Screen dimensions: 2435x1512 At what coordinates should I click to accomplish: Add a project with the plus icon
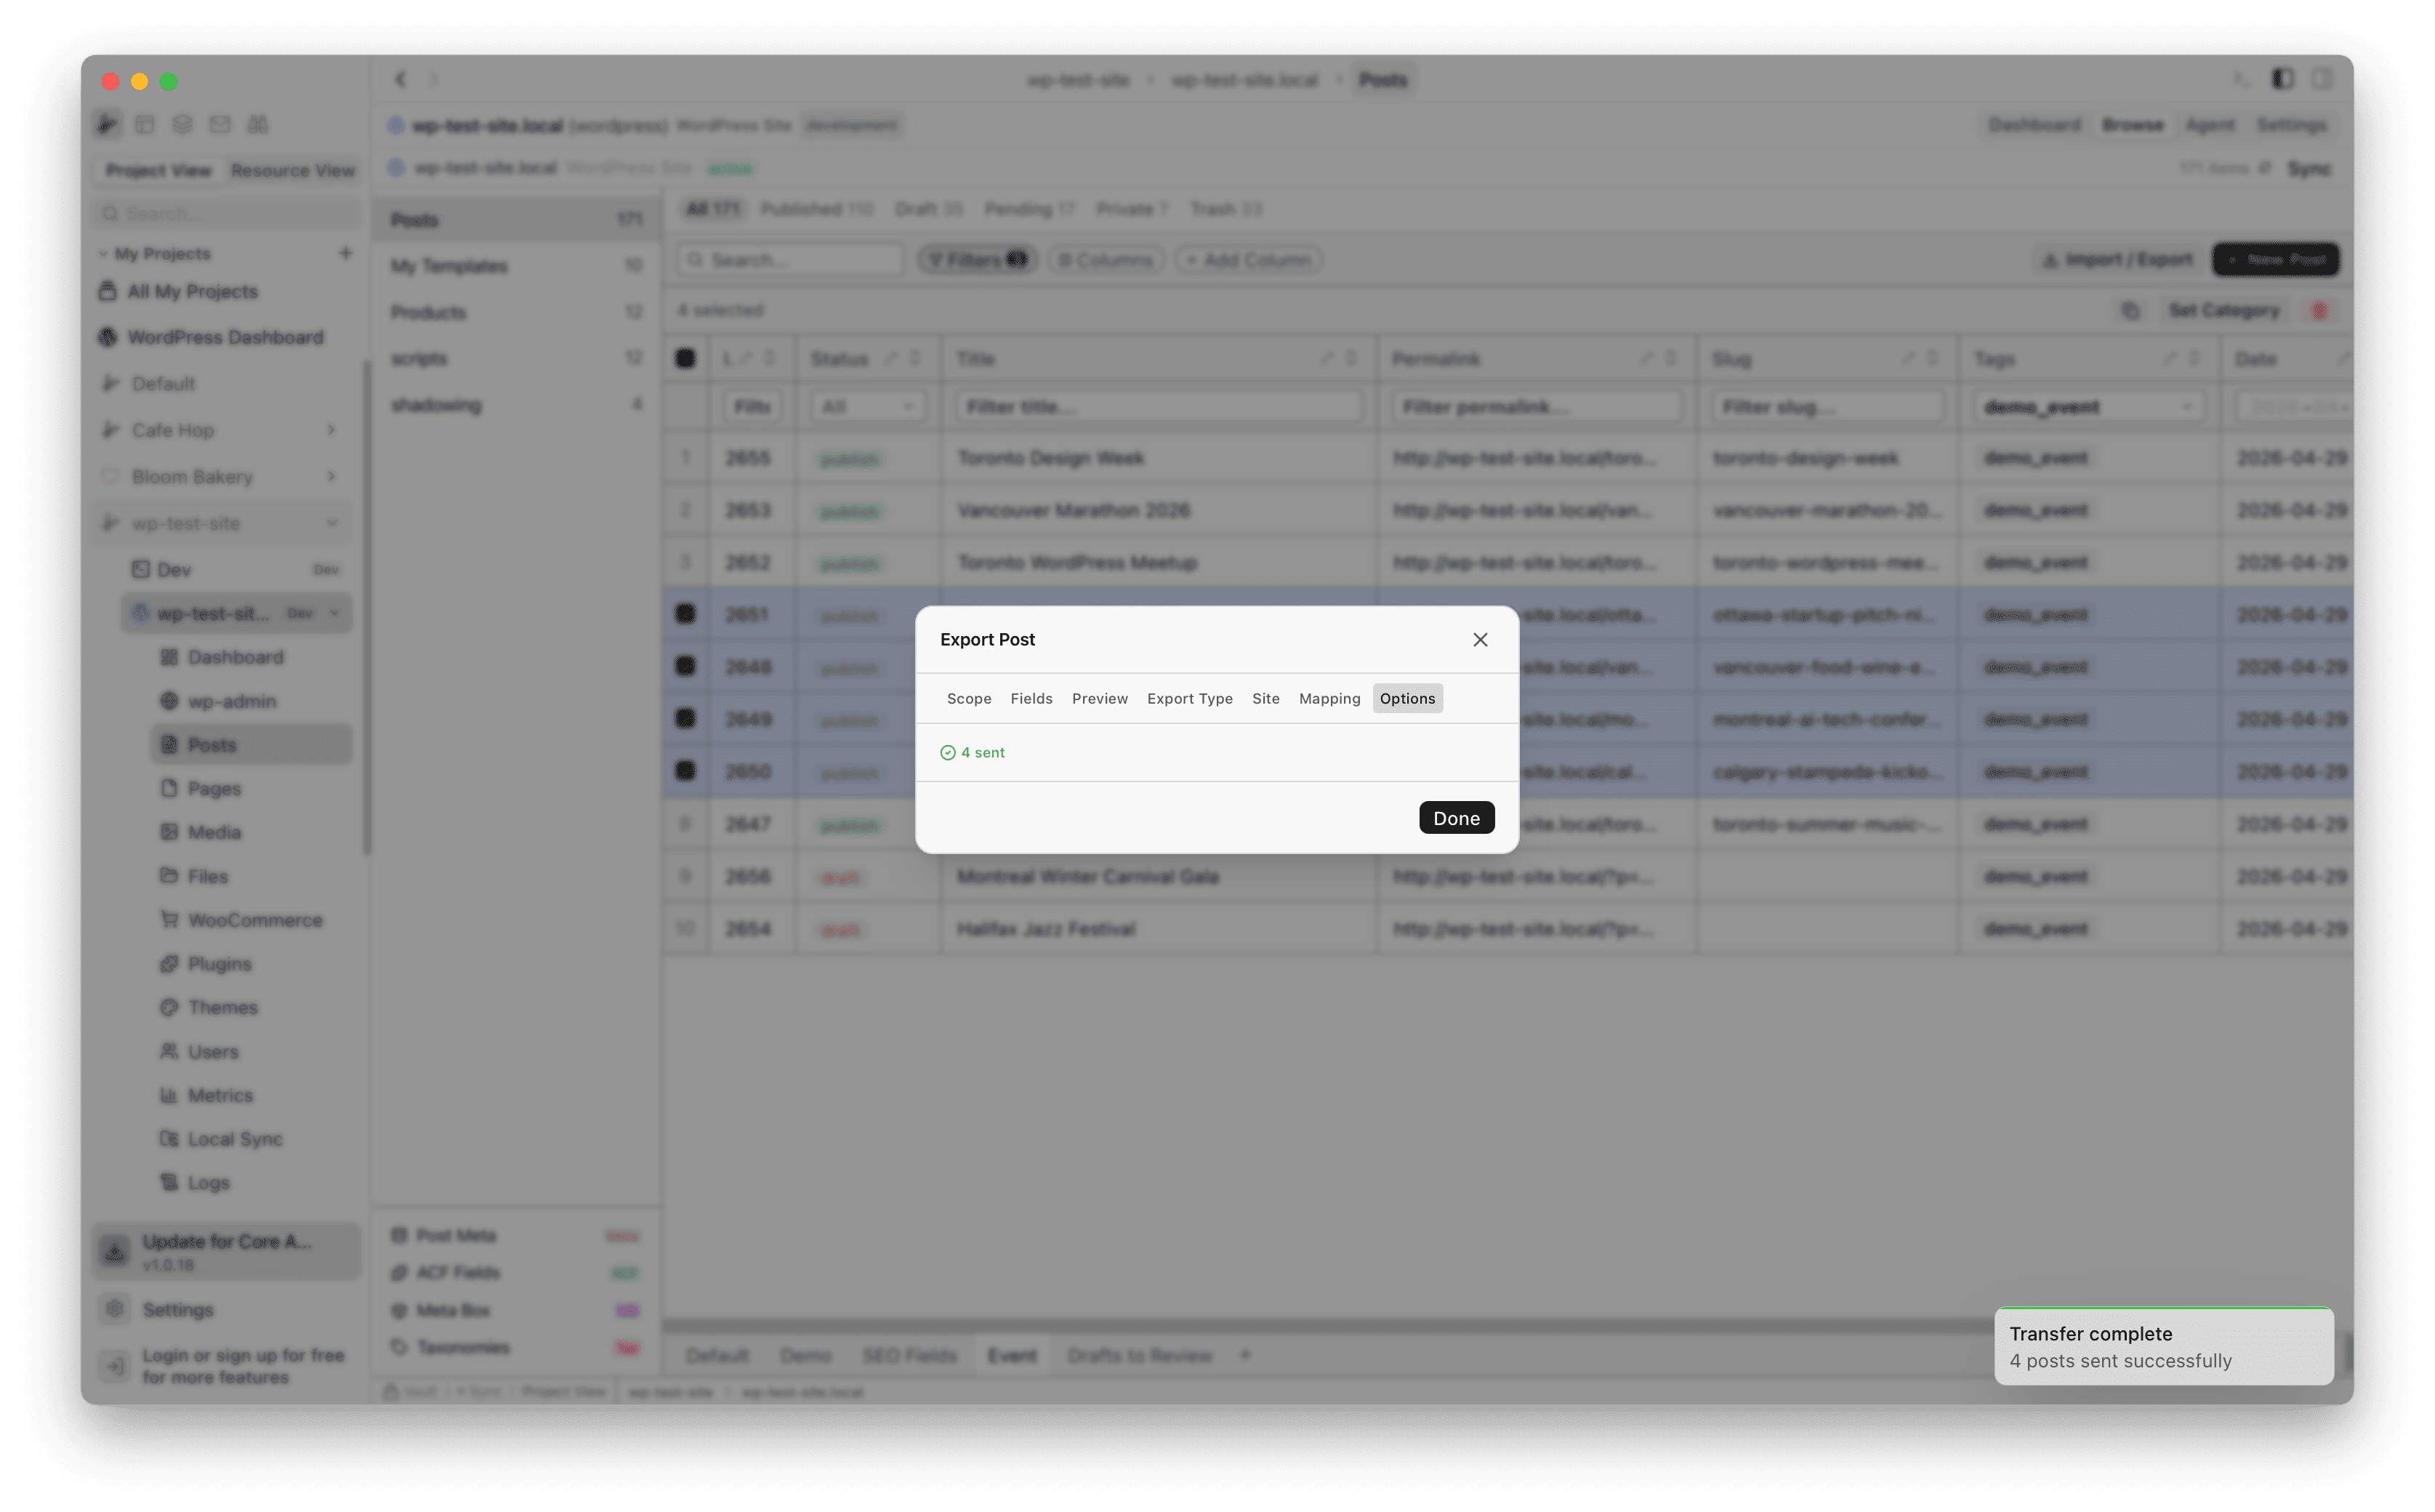point(345,253)
